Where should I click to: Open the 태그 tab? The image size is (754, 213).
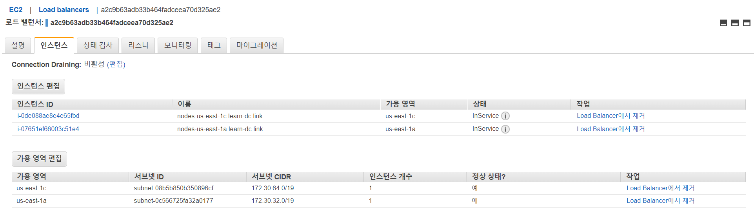(214, 45)
